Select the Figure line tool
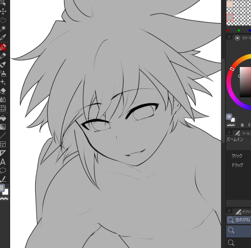 pos(3,136)
